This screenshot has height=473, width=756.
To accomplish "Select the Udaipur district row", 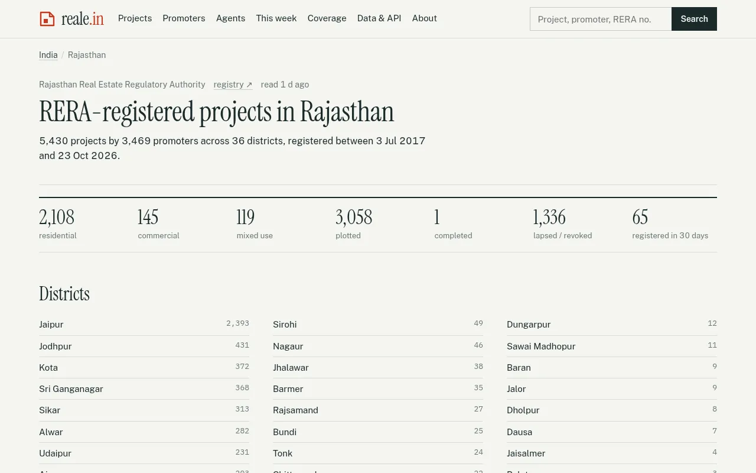I will [x=144, y=453].
